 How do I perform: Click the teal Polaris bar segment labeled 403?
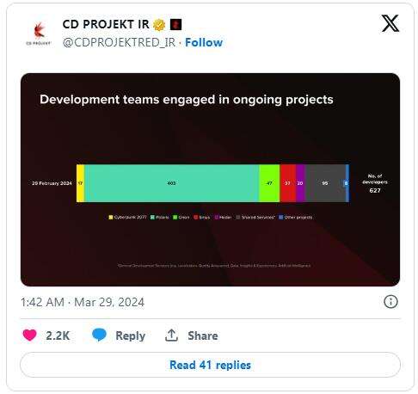click(172, 183)
